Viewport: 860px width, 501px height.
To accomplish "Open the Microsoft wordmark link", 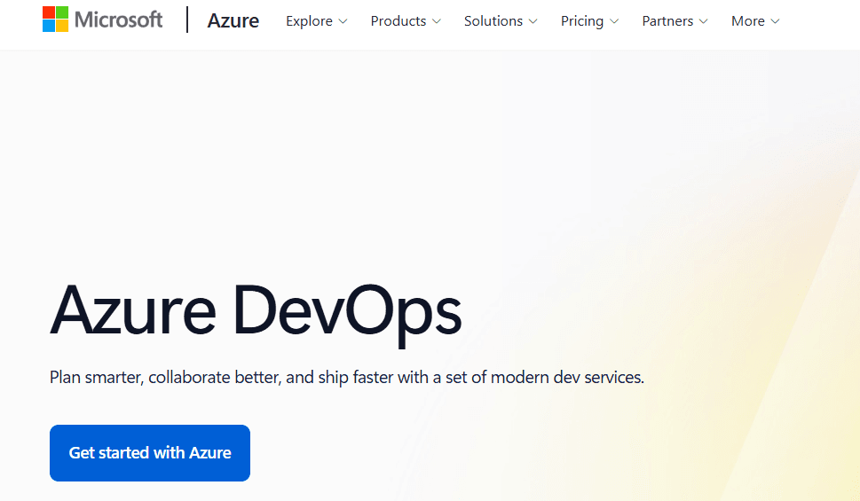I will (x=118, y=20).
